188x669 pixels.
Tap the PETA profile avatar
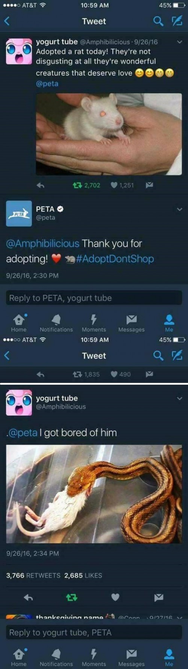(19, 213)
